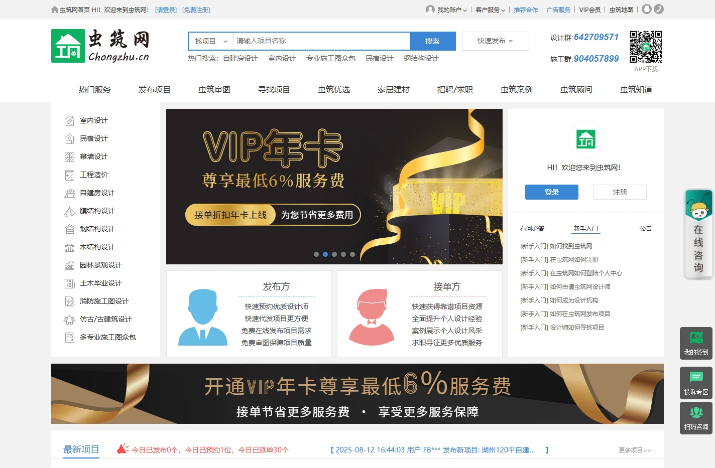Click the [免费注册] link
This screenshot has width=715, height=468.
tap(196, 10)
